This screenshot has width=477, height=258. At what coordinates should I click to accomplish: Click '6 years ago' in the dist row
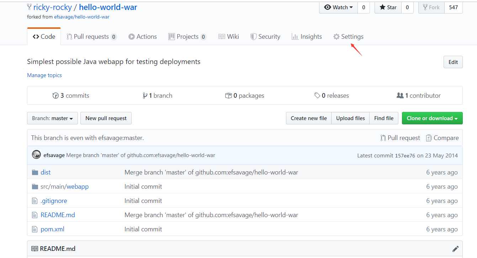coord(442,172)
